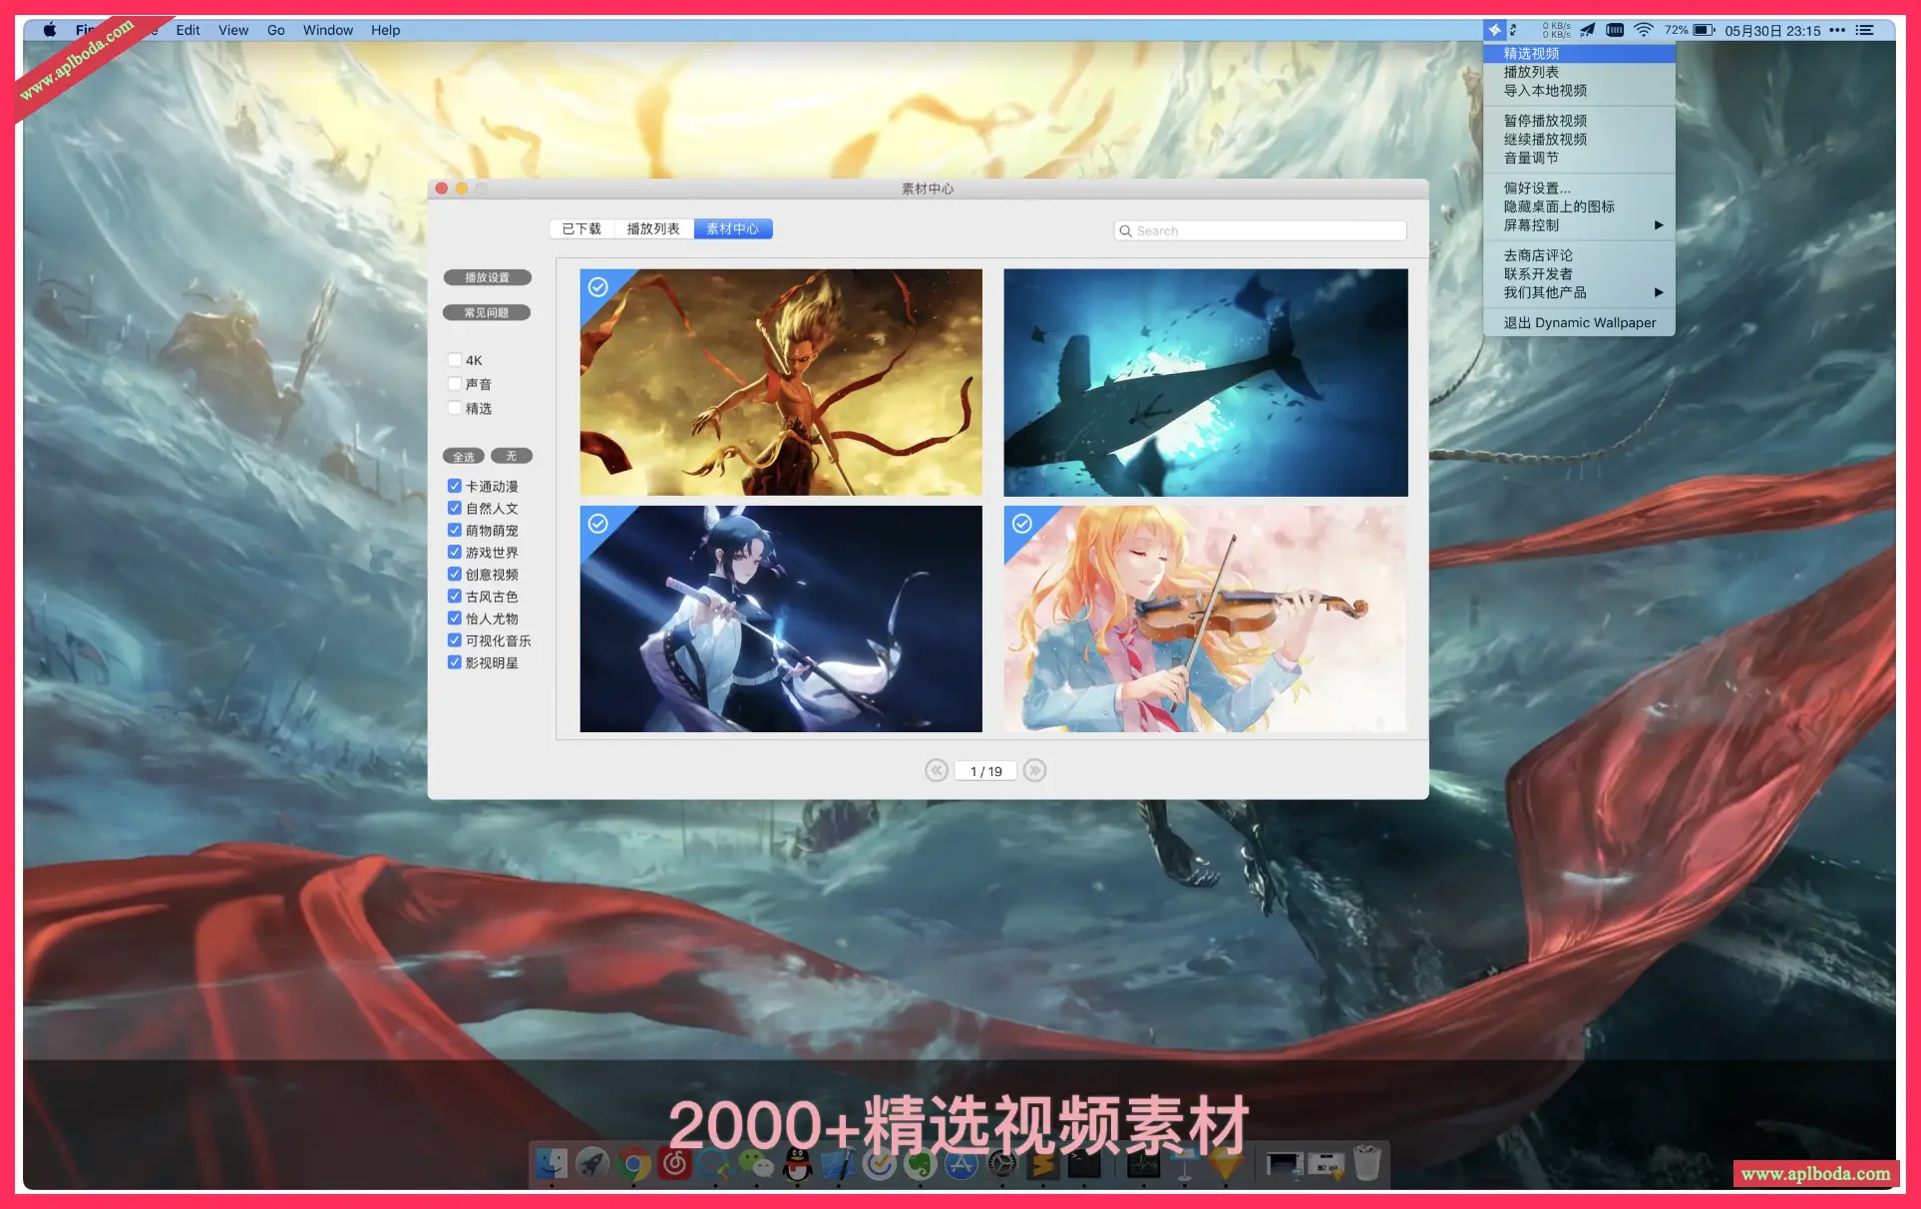This screenshot has height=1209, width=1921.
Task: Click the Dynamic Wallpaper lightning icon in menu bar
Action: pos(1493,29)
